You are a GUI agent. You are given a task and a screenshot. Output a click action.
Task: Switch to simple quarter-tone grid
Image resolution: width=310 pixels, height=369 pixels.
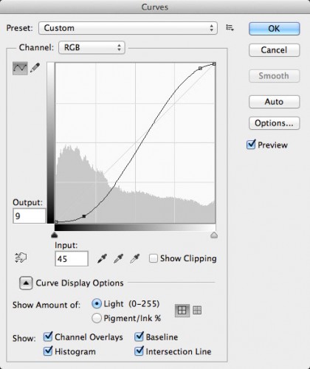pos(182,311)
